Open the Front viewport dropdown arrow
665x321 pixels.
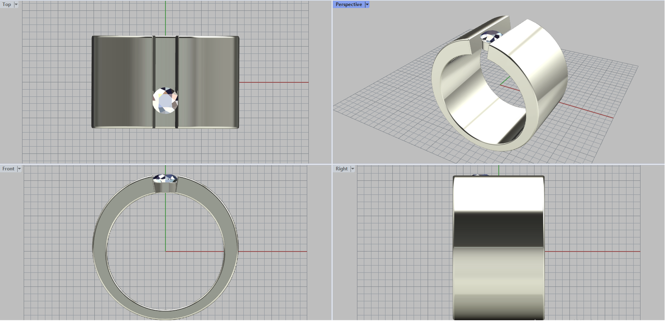tap(19, 169)
